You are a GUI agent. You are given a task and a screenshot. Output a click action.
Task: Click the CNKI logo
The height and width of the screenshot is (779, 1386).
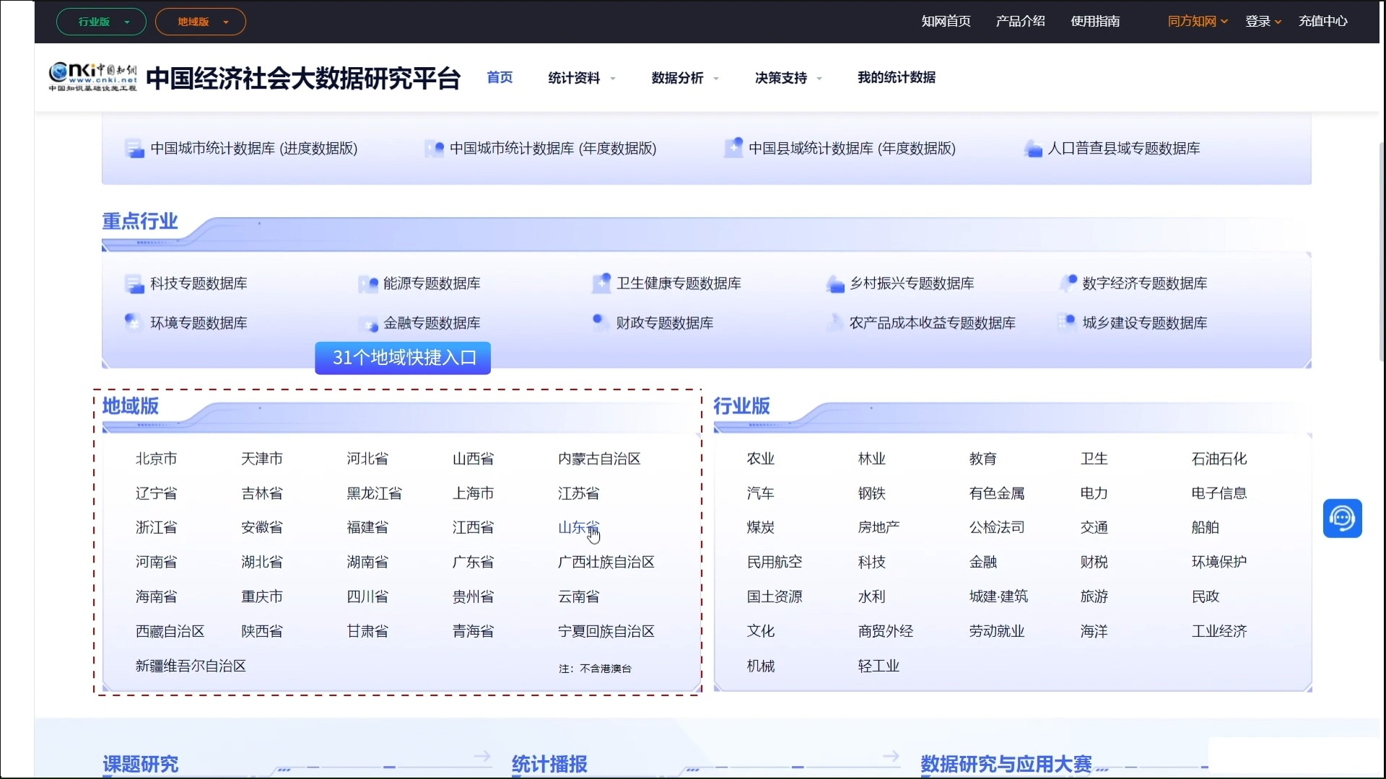point(92,76)
